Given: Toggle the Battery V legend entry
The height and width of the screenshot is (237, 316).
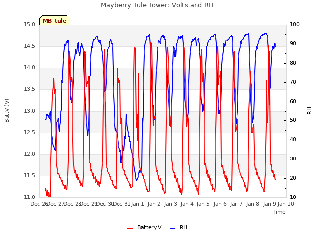Looking at the screenshot, I should tap(145, 227).
